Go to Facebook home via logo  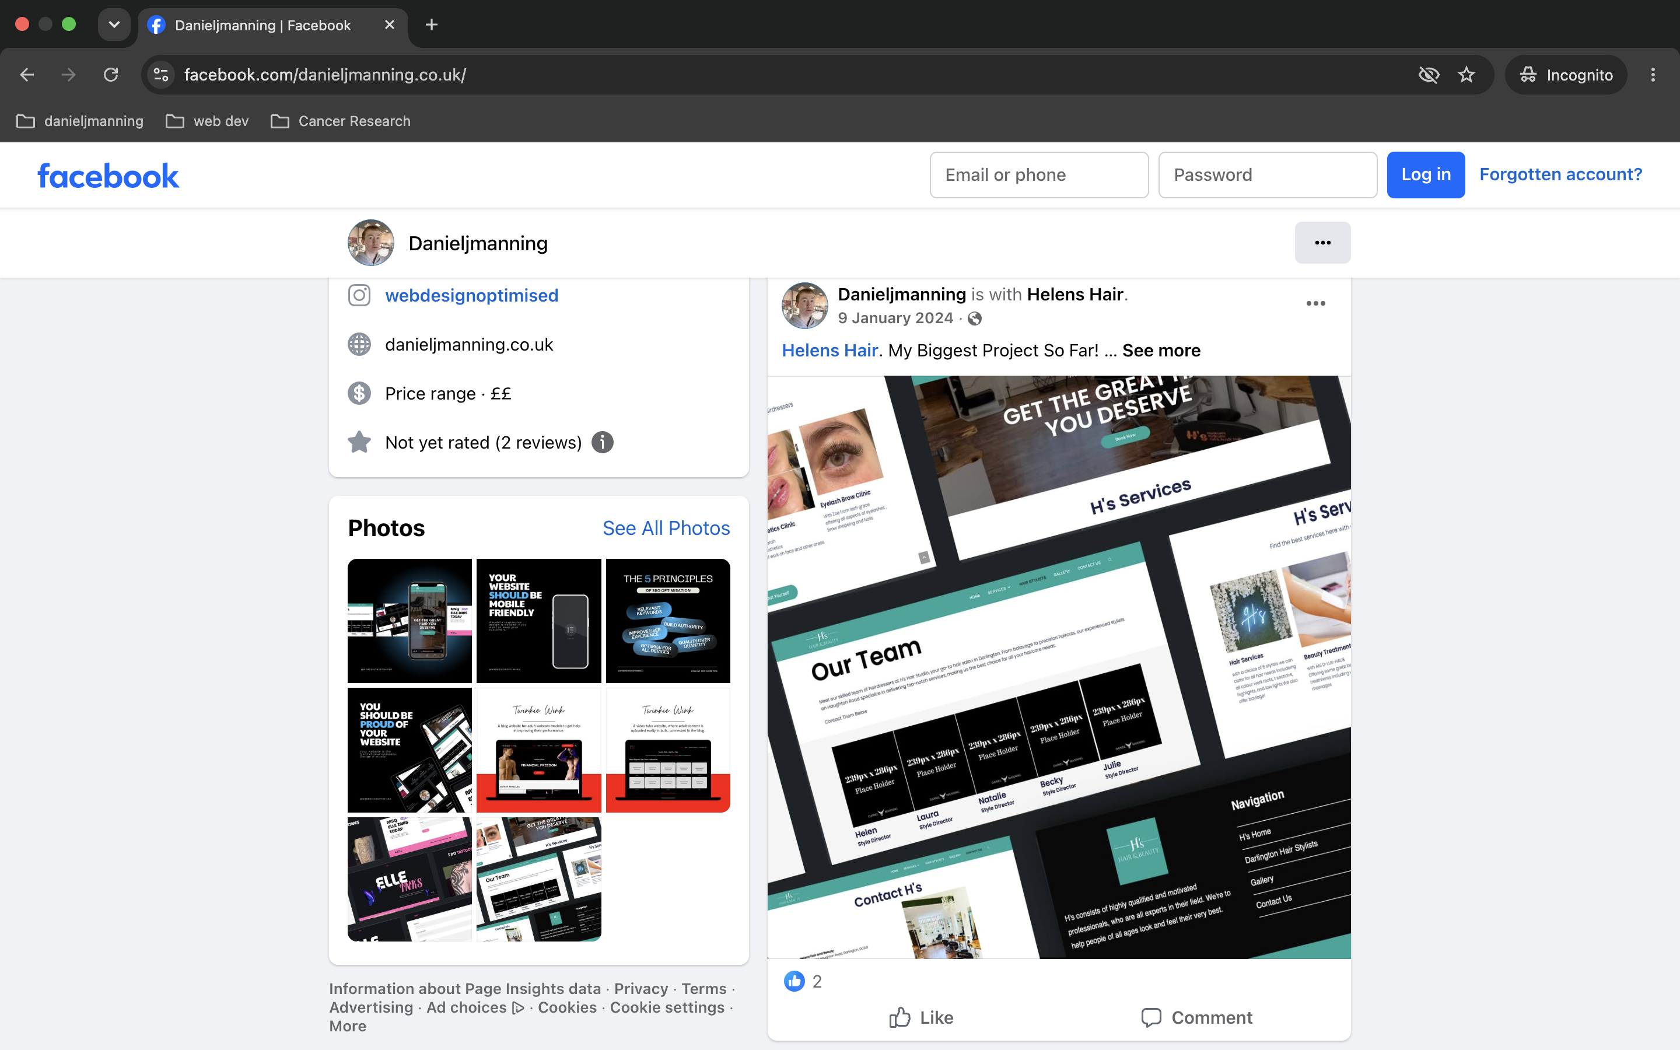[108, 176]
